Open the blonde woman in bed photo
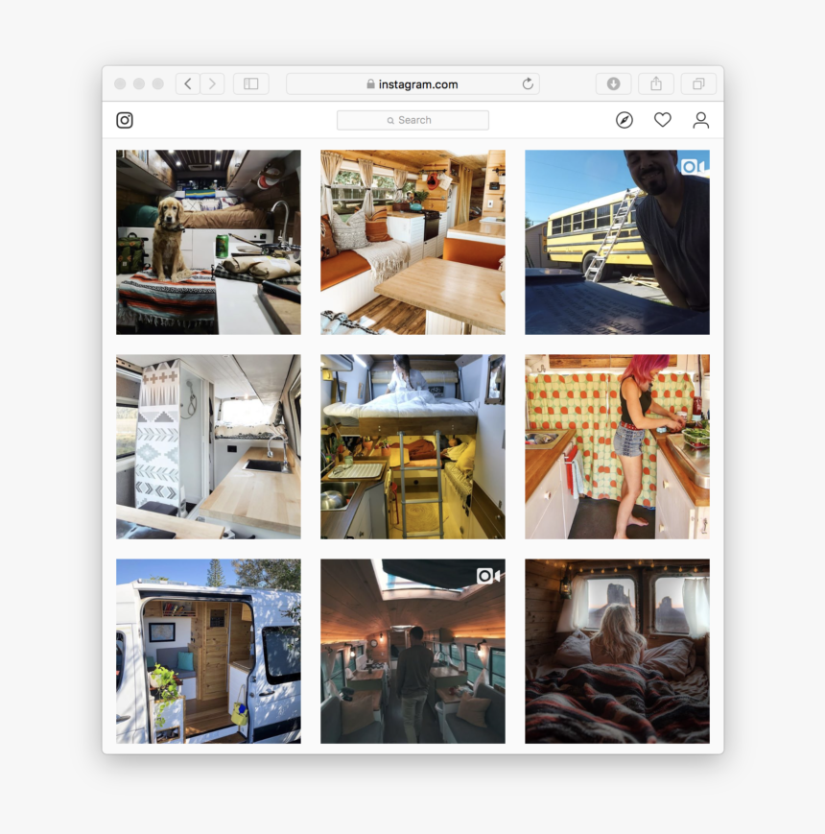This screenshot has height=834, width=825. point(617,651)
